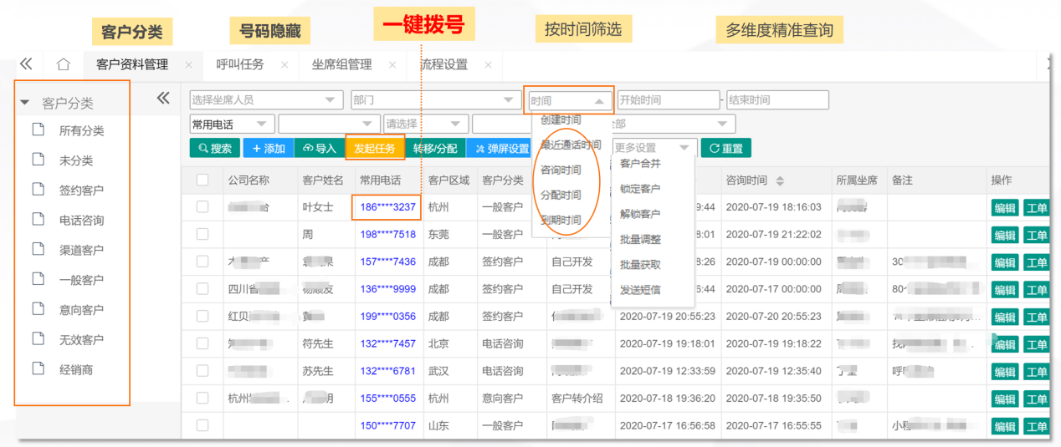Select checkbox for 符先生 row

coord(202,343)
